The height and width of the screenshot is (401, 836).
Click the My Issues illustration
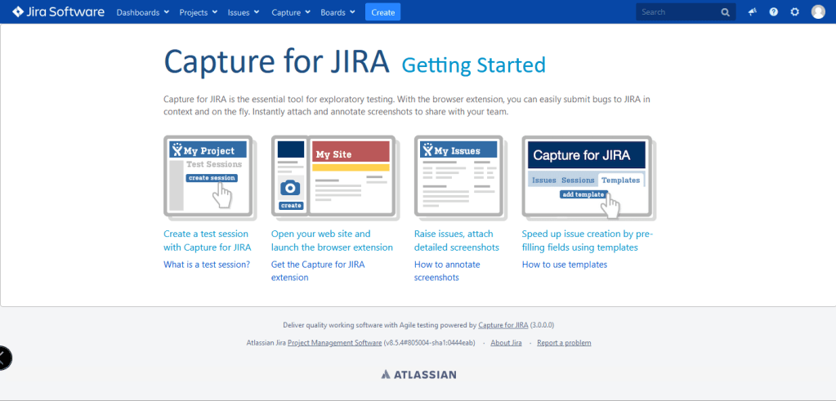[459, 176]
